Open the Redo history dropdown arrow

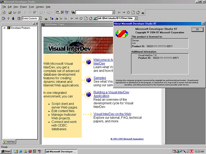pos(52,13)
